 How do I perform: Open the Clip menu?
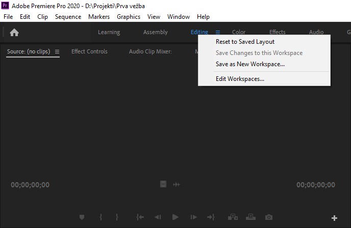[x=42, y=17]
